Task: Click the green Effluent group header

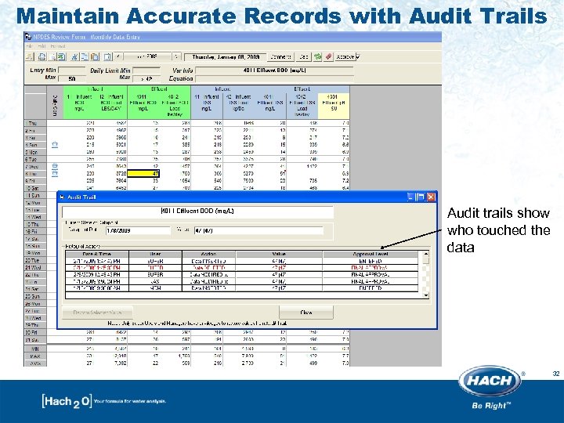Action: (x=159, y=89)
